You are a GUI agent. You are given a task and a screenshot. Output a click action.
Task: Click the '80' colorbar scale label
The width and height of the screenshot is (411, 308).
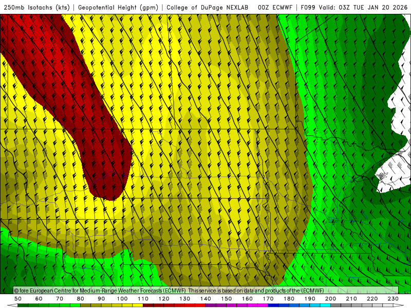[80, 299]
